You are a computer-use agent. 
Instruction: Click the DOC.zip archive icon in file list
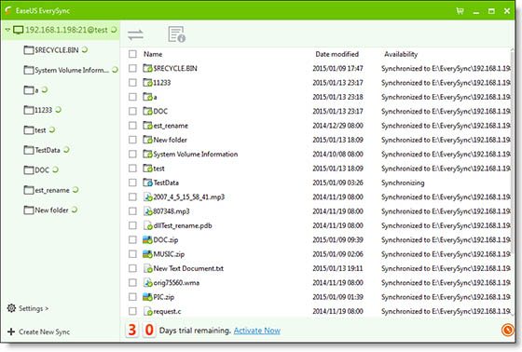[147, 239]
